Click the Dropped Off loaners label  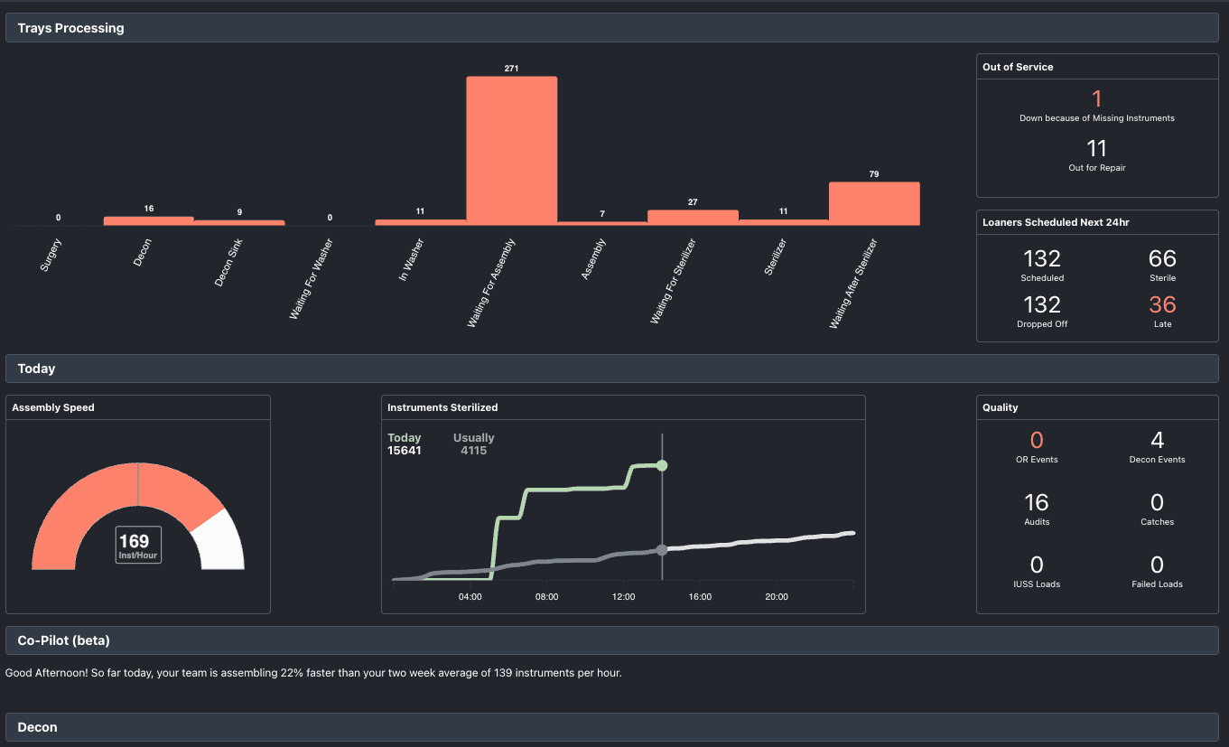1042,324
